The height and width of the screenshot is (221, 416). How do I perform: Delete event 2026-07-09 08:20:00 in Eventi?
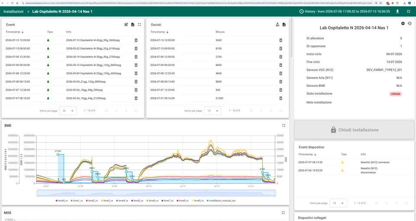point(136,65)
